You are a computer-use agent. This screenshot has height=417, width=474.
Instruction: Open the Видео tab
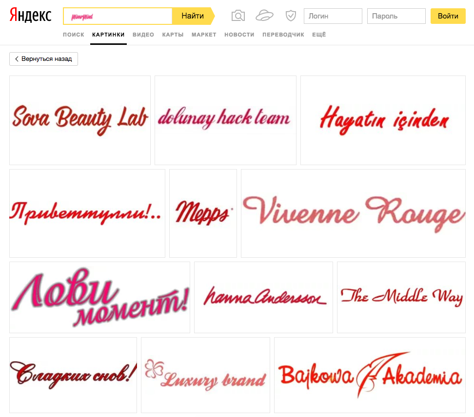click(143, 35)
